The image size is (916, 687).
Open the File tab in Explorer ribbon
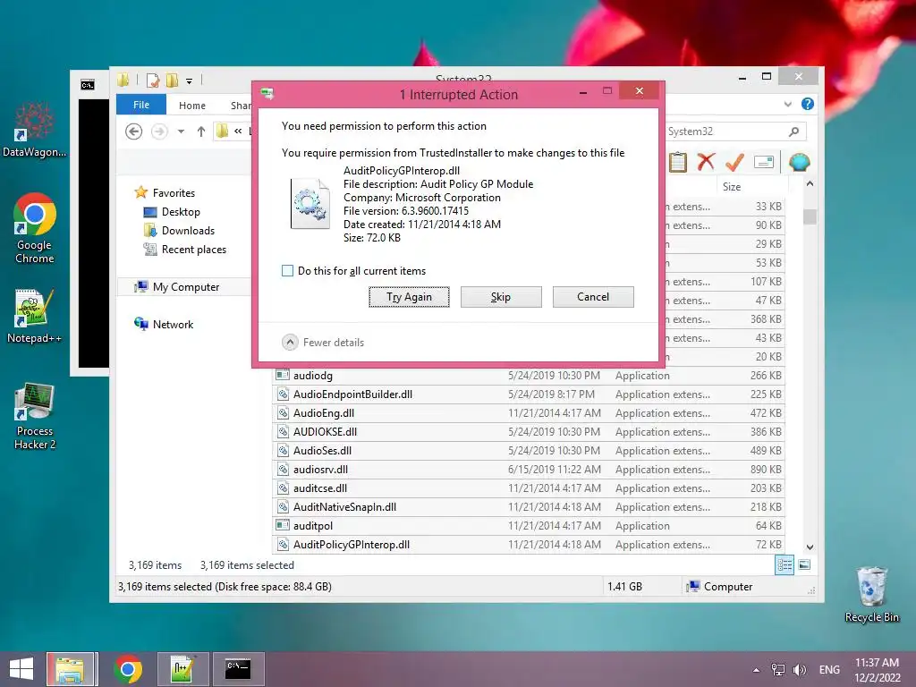pyautogui.click(x=140, y=105)
